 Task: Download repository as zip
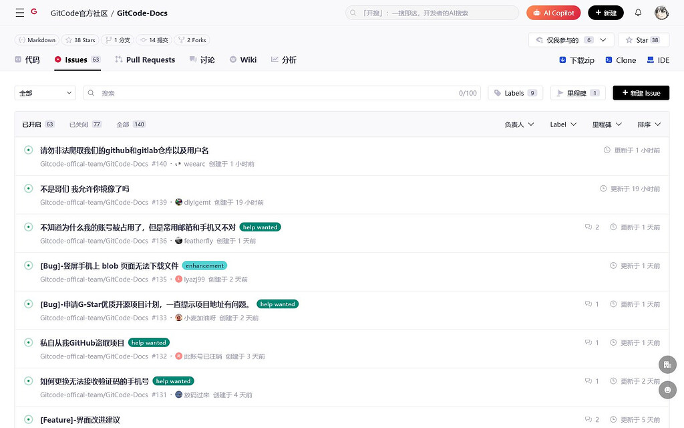point(576,60)
